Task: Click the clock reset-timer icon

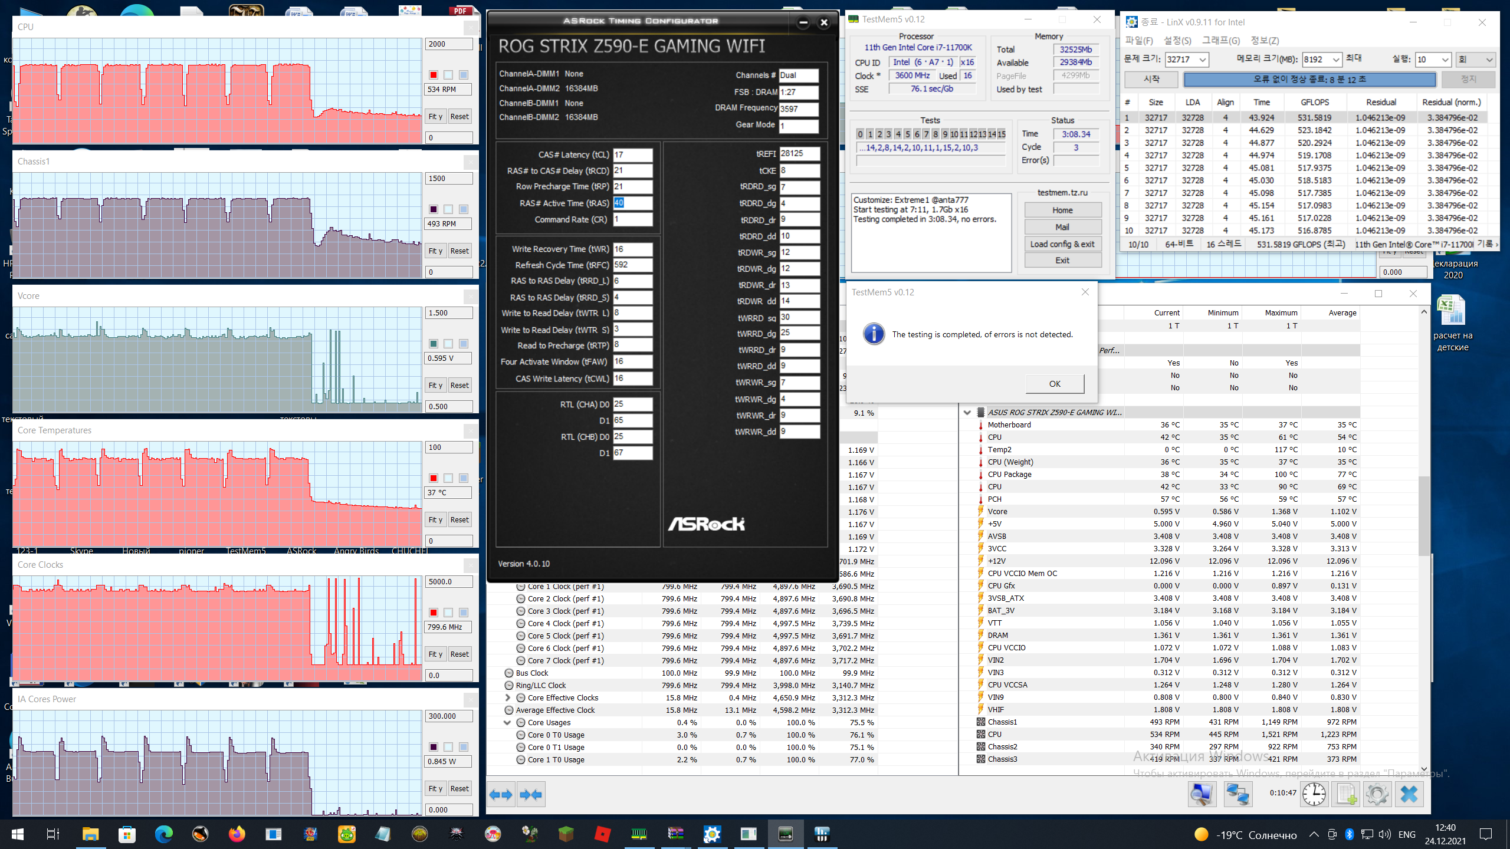Action: [1314, 794]
